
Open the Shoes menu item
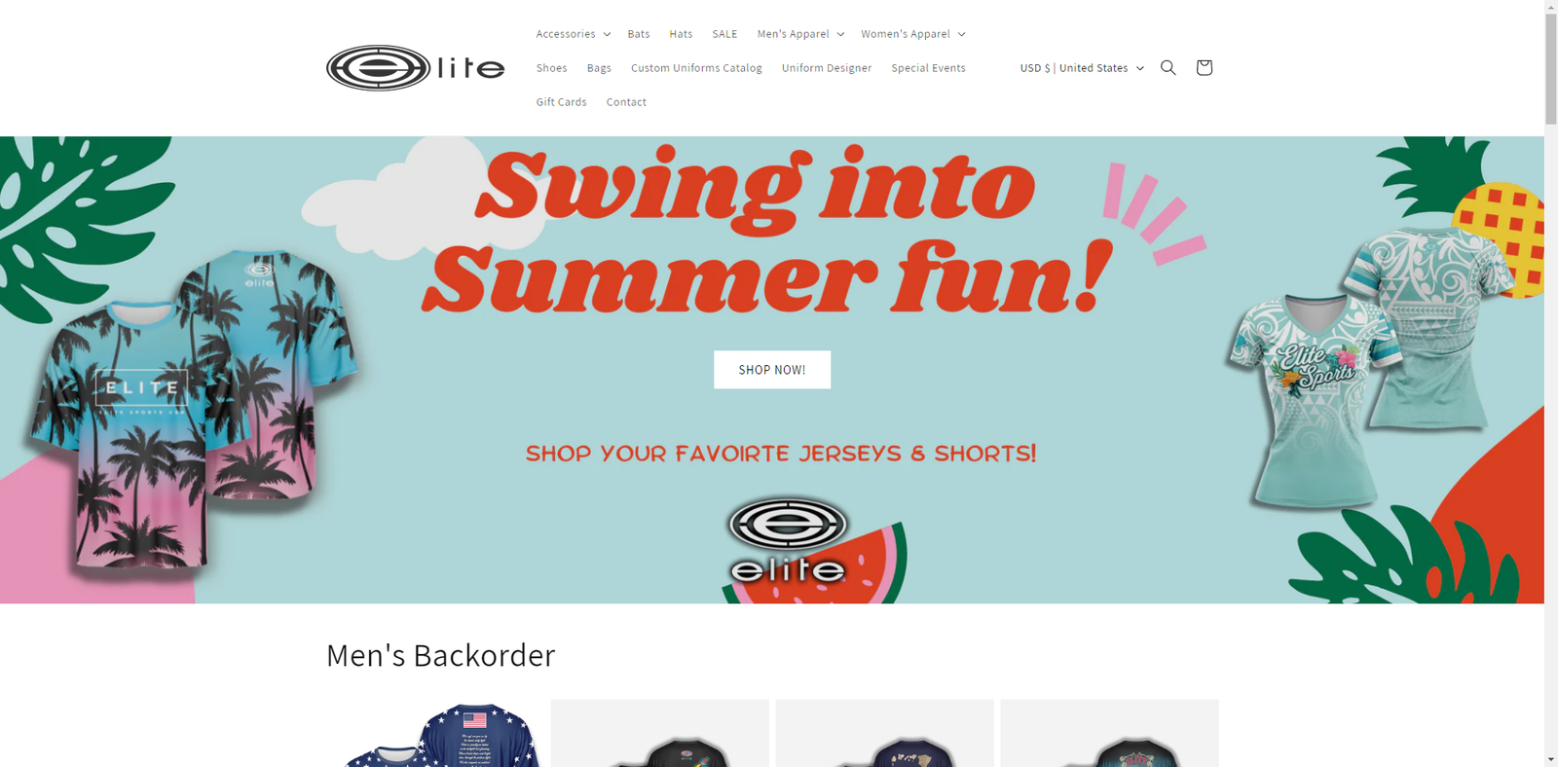(551, 68)
